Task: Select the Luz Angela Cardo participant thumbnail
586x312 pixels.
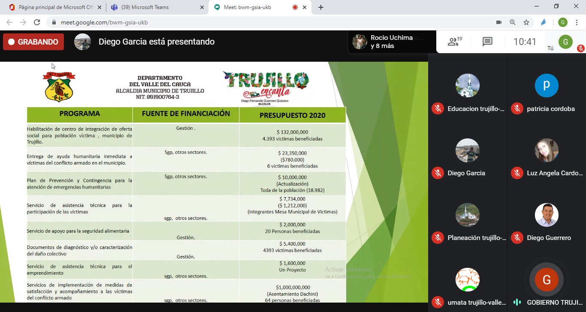Action: (x=547, y=150)
